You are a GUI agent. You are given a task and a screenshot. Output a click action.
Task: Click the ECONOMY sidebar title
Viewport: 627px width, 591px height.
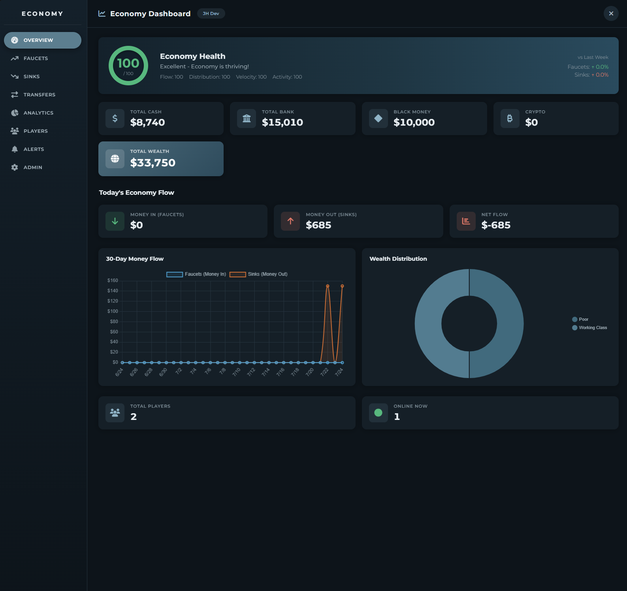42,14
